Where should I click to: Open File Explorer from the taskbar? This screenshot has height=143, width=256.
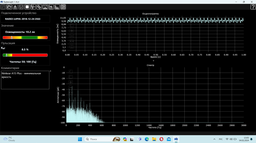154,139
